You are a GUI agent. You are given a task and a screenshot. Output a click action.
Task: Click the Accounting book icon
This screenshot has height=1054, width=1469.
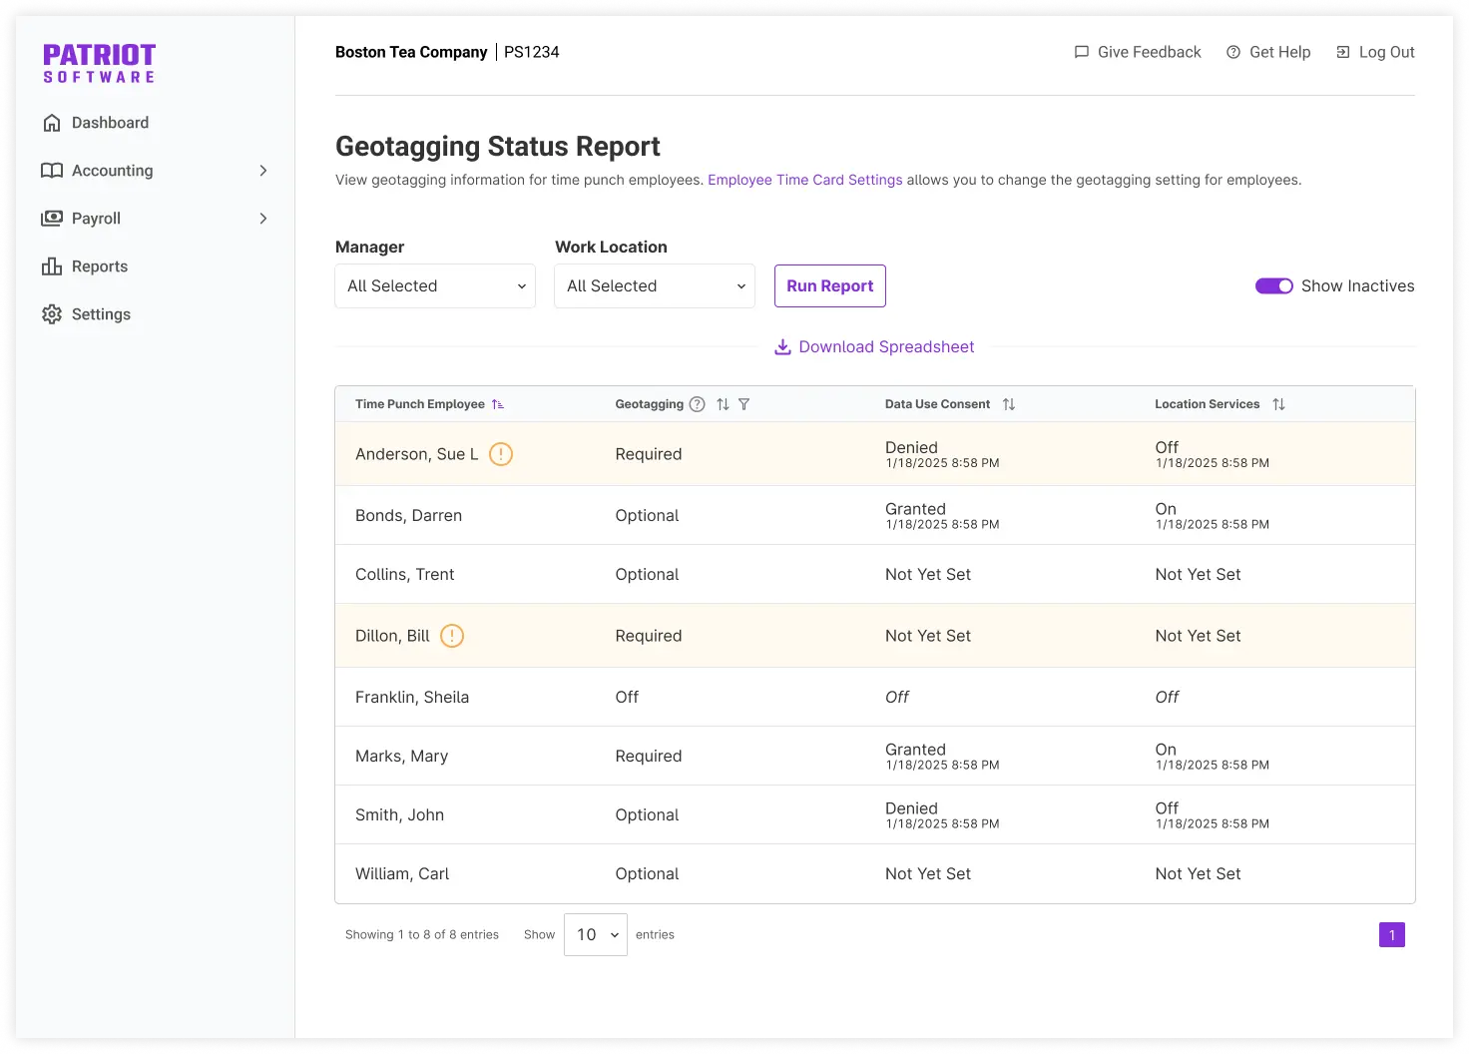point(52,171)
